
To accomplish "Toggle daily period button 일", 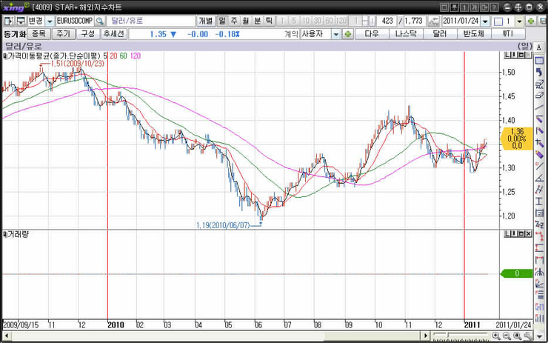I will (x=222, y=21).
